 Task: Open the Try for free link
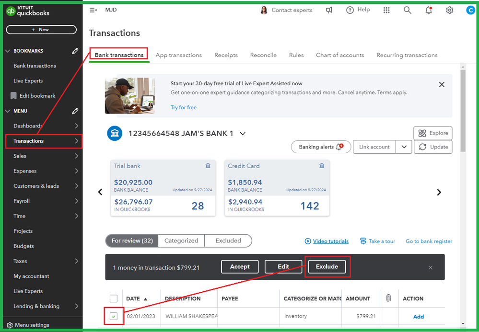tap(184, 107)
